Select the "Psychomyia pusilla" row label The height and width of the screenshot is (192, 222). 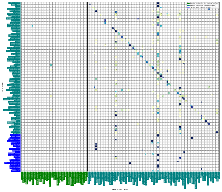(x=15, y=113)
